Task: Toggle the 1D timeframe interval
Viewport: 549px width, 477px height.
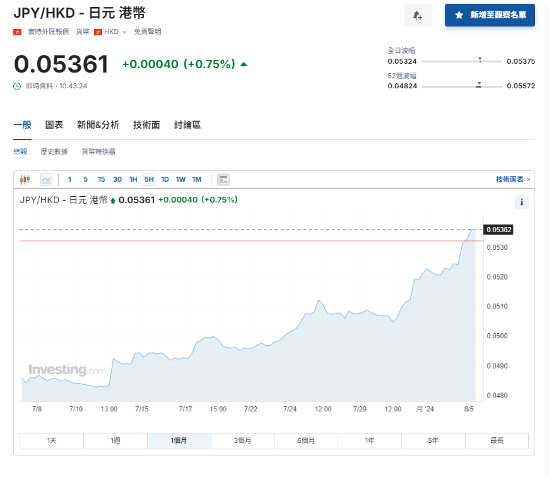Action: click(165, 179)
